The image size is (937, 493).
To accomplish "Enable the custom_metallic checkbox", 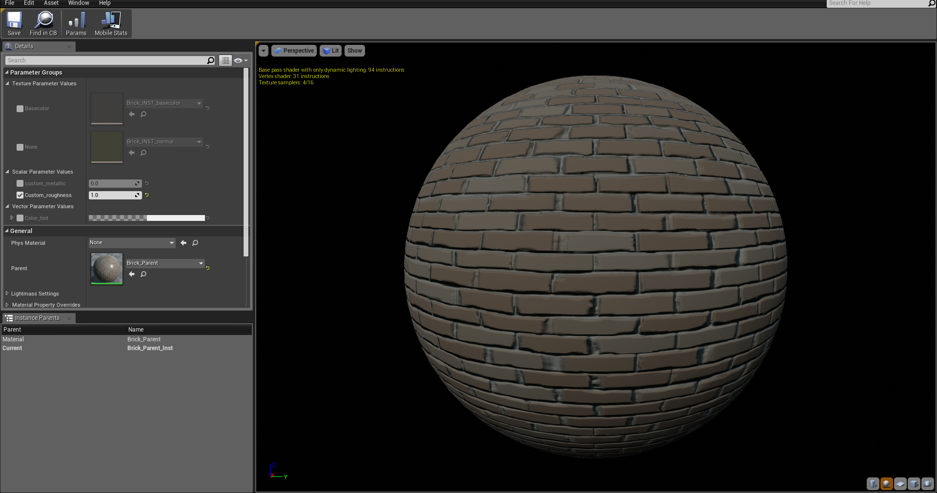I will [x=20, y=183].
